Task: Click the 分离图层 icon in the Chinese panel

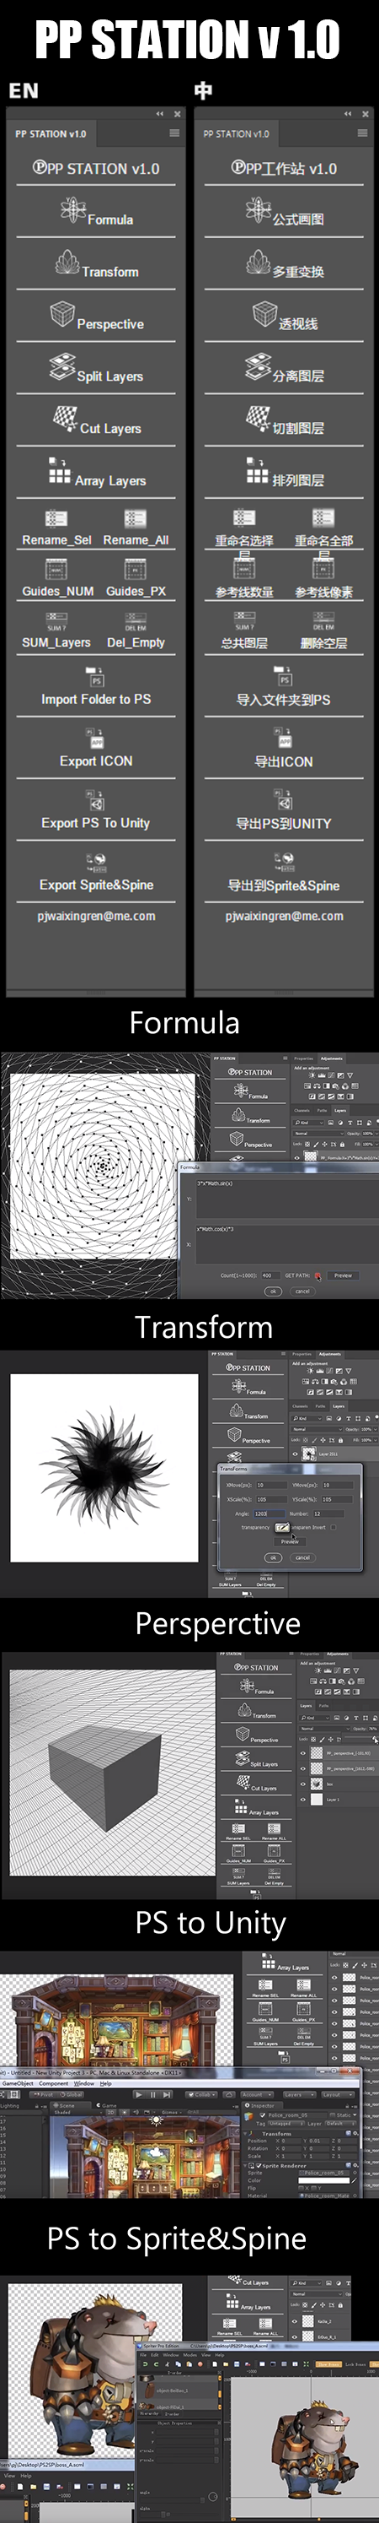Action: (x=258, y=367)
